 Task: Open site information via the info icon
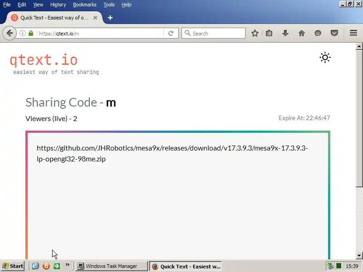pos(22,33)
